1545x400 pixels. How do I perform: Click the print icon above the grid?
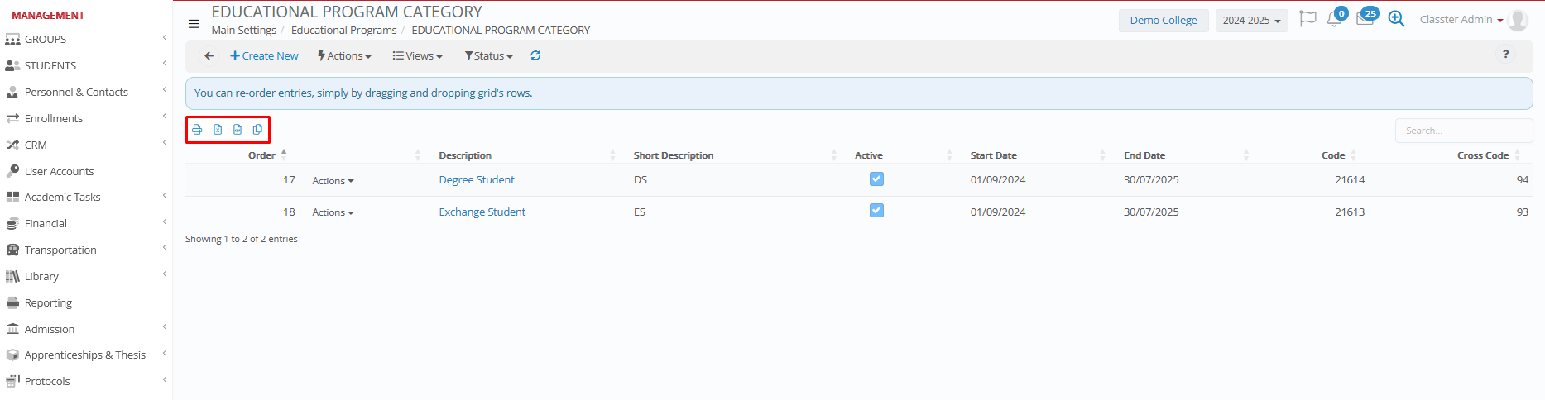point(197,130)
